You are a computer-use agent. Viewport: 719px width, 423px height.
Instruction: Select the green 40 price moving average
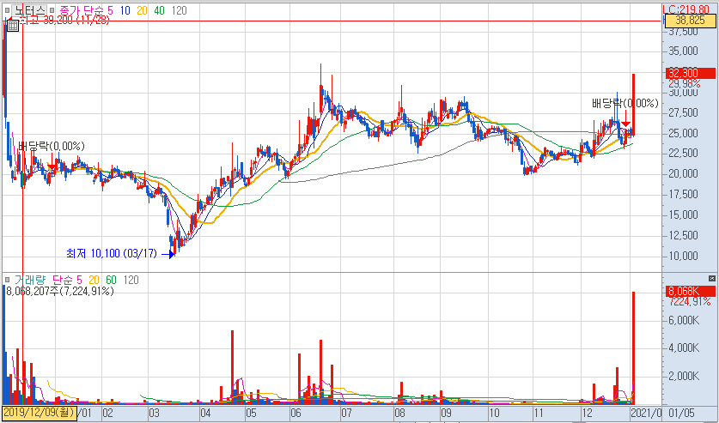pyautogui.click(x=159, y=10)
